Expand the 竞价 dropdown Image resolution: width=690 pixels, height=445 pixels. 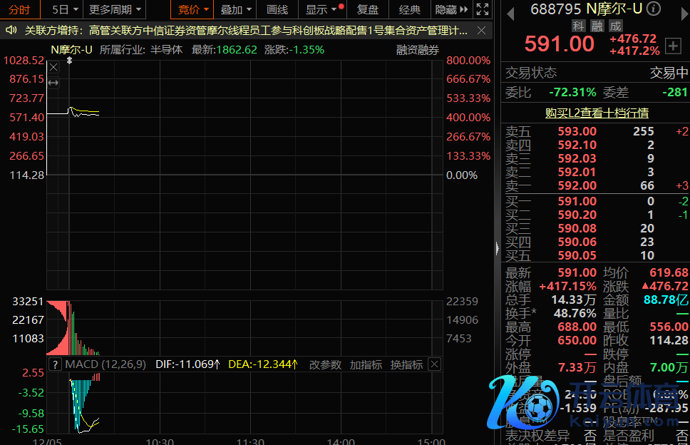192,10
